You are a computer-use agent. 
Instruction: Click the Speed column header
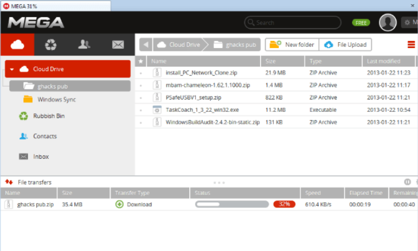[323, 193]
